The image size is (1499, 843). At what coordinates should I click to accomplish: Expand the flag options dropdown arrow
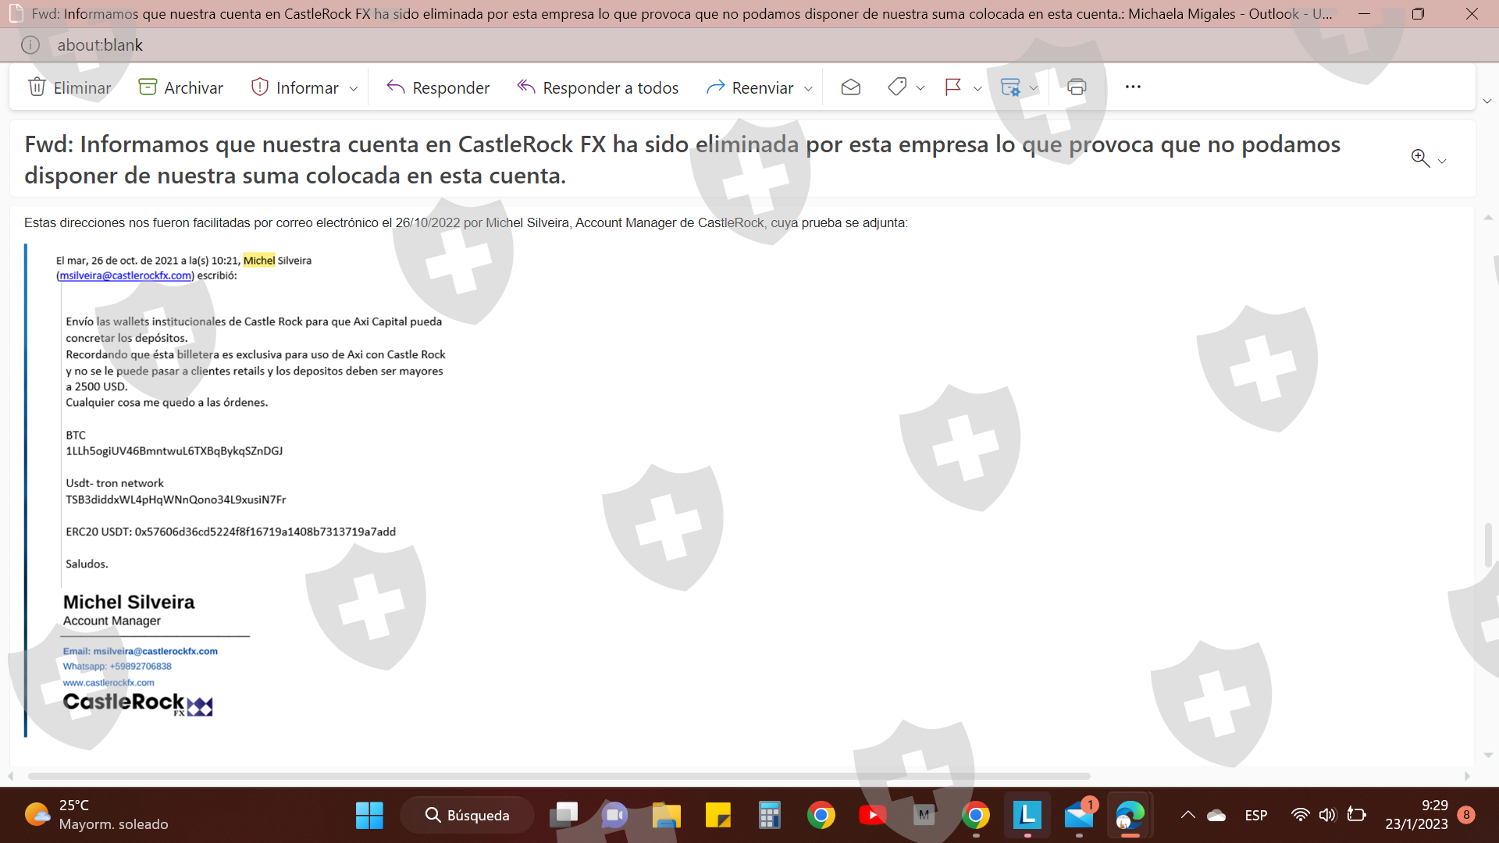977,88
